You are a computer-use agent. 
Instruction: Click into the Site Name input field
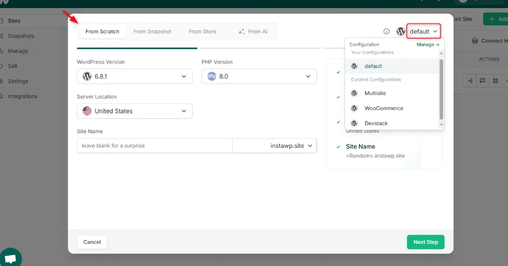[x=154, y=146]
